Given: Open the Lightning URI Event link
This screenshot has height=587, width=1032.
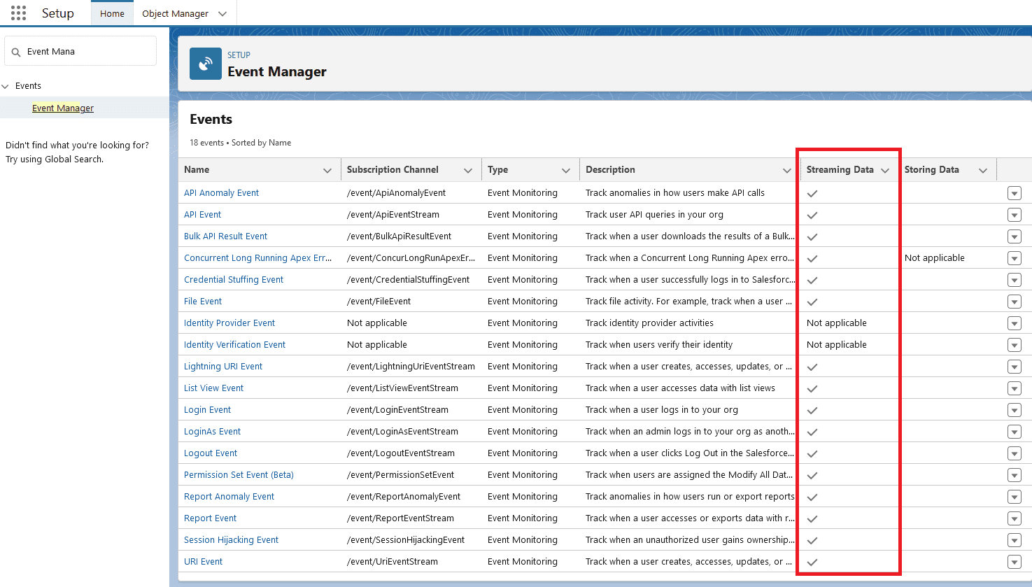Looking at the screenshot, I should coord(223,367).
